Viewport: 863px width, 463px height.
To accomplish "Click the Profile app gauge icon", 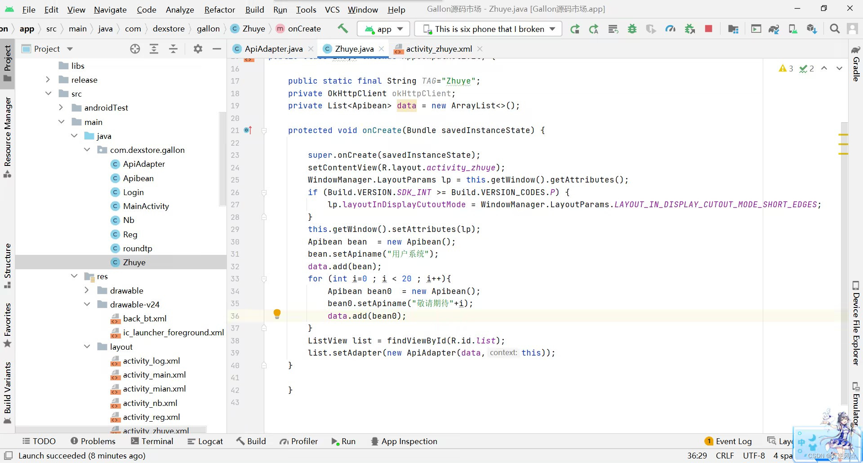I will (x=670, y=29).
